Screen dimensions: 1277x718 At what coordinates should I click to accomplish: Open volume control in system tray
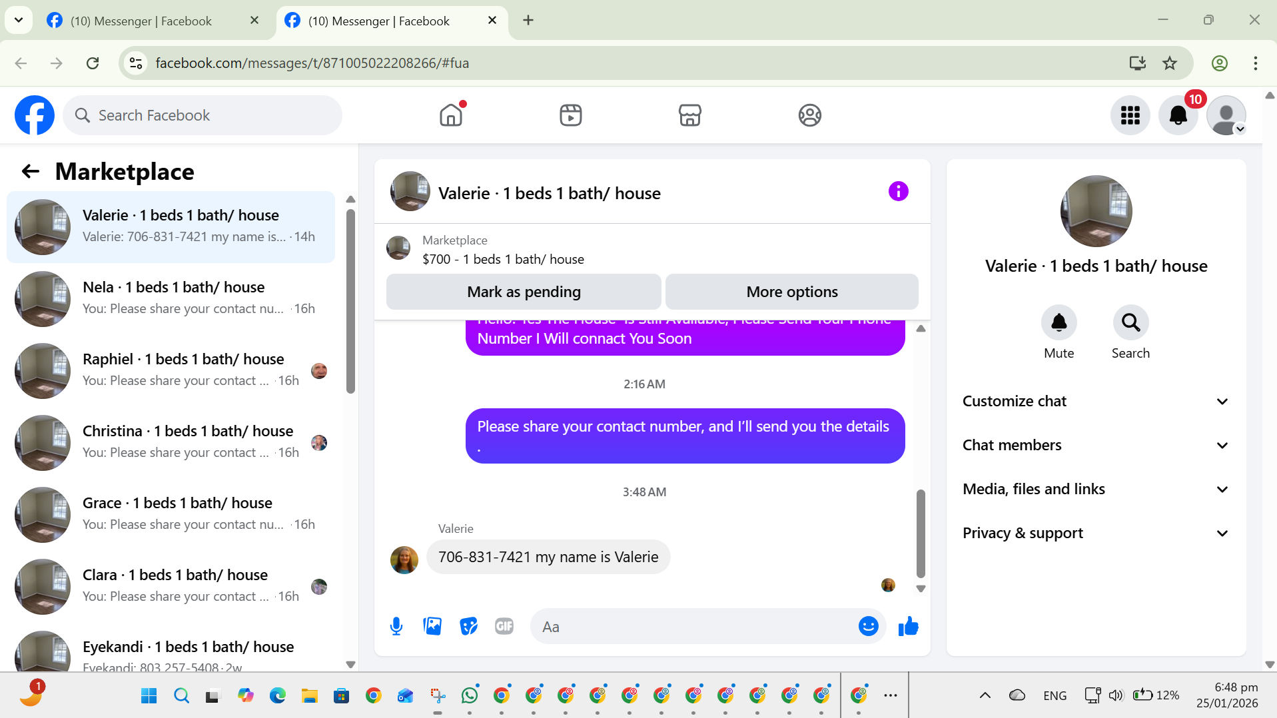pos(1116,695)
